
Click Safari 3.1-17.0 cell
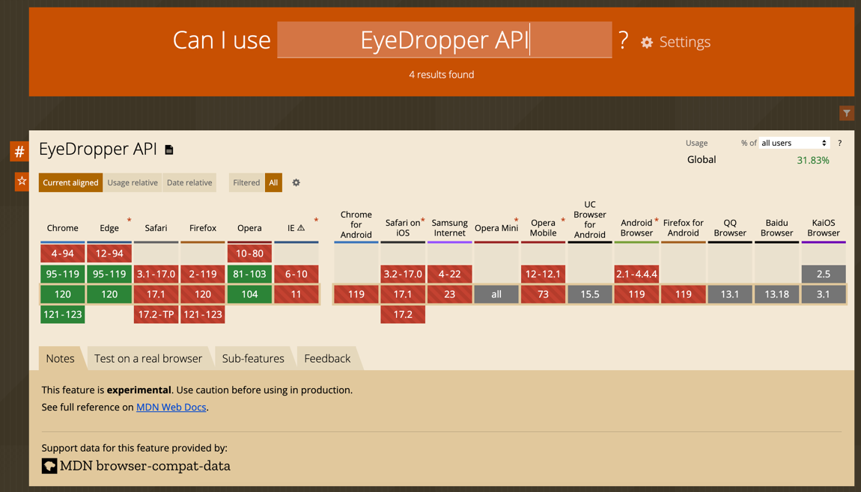[x=156, y=274]
